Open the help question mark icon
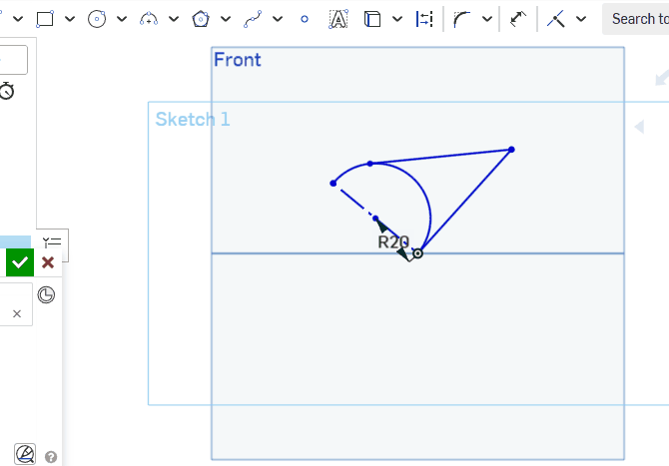The image size is (669, 466). 51,457
